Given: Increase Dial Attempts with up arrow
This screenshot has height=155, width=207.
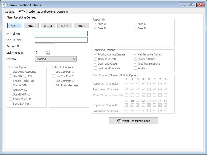Looking at the screenshot, I should pos(48,51).
